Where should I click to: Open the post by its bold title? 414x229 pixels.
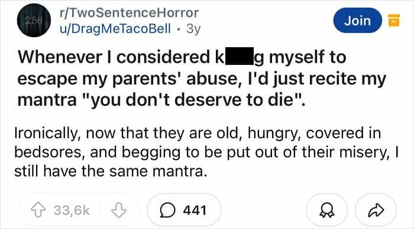click(x=202, y=78)
